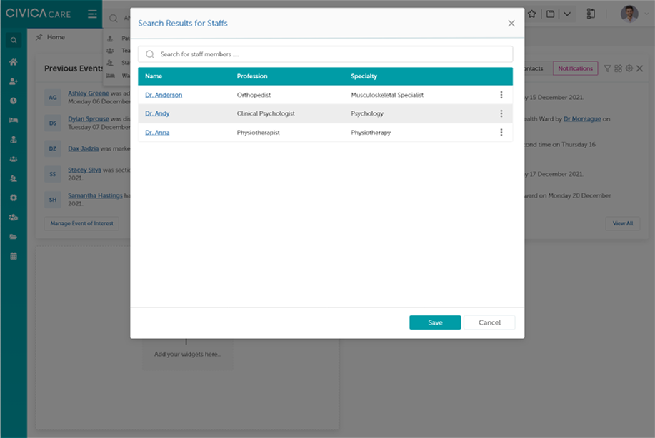Open the Ashley Greene link

click(x=89, y=93)
